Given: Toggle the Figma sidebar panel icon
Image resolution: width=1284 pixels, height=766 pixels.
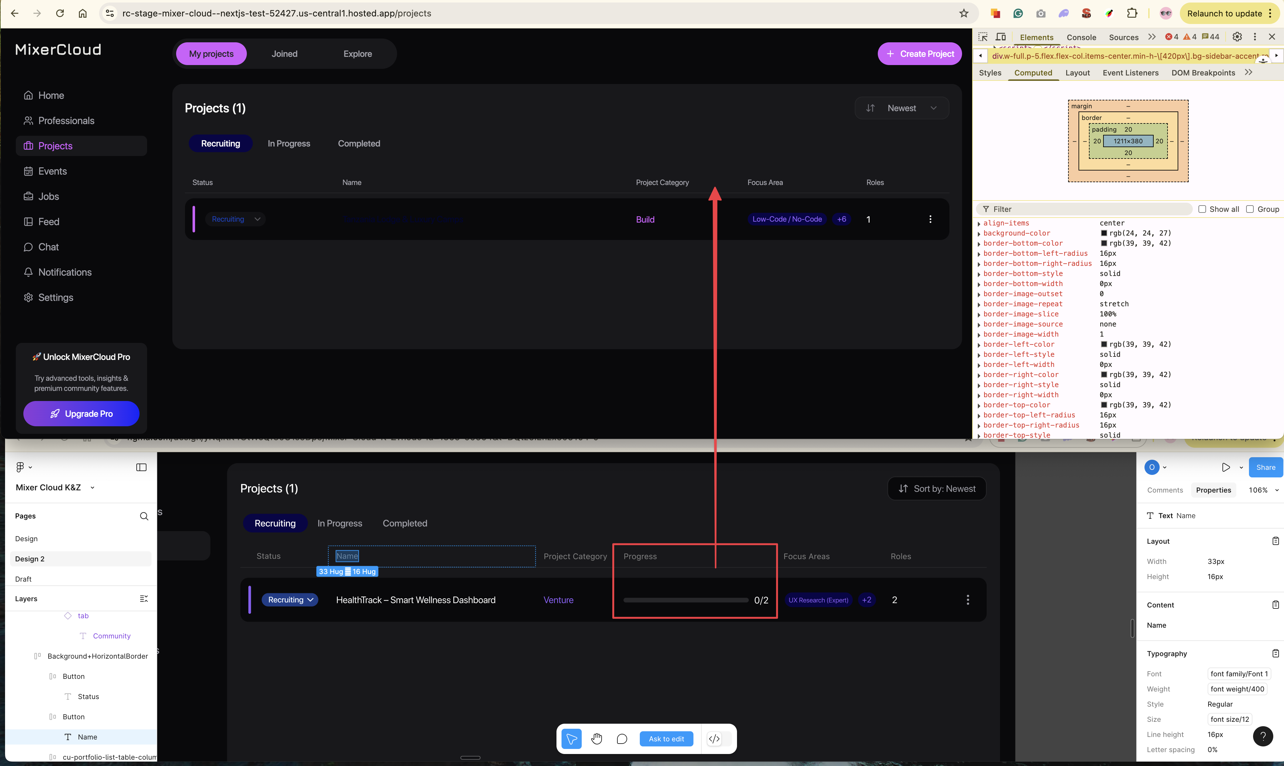Looking at the screenshot, I should 141,467.
